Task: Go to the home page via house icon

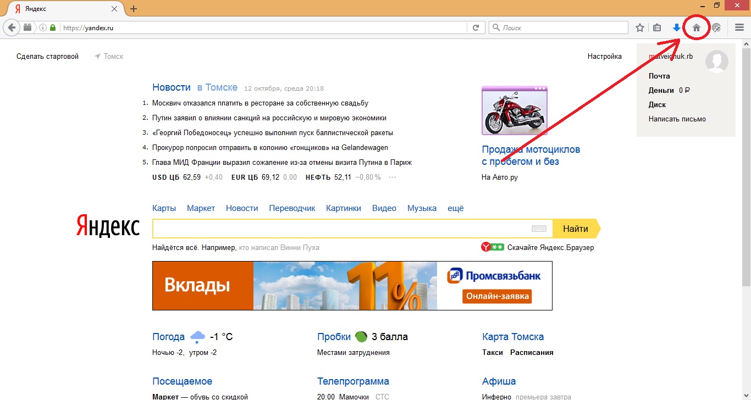Action: (x=697, y=27)
